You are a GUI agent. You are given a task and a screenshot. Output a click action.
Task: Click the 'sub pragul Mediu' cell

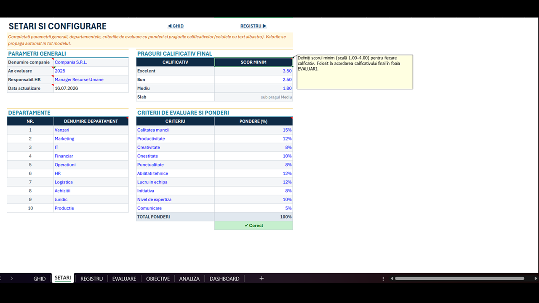point(253,97)
